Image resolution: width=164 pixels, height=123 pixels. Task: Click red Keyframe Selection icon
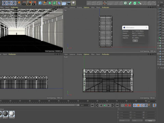click(x=129, y=105)
